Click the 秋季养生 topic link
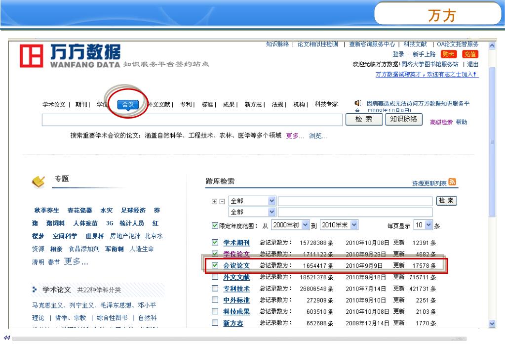505x344 pixels. [47, 210]
